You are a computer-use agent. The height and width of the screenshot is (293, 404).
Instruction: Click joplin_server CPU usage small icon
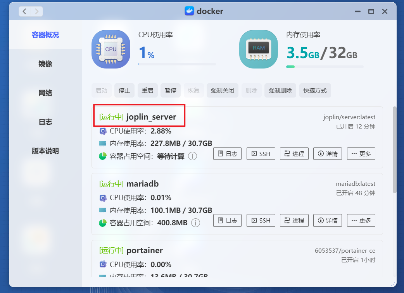click(x=102, y=131)
